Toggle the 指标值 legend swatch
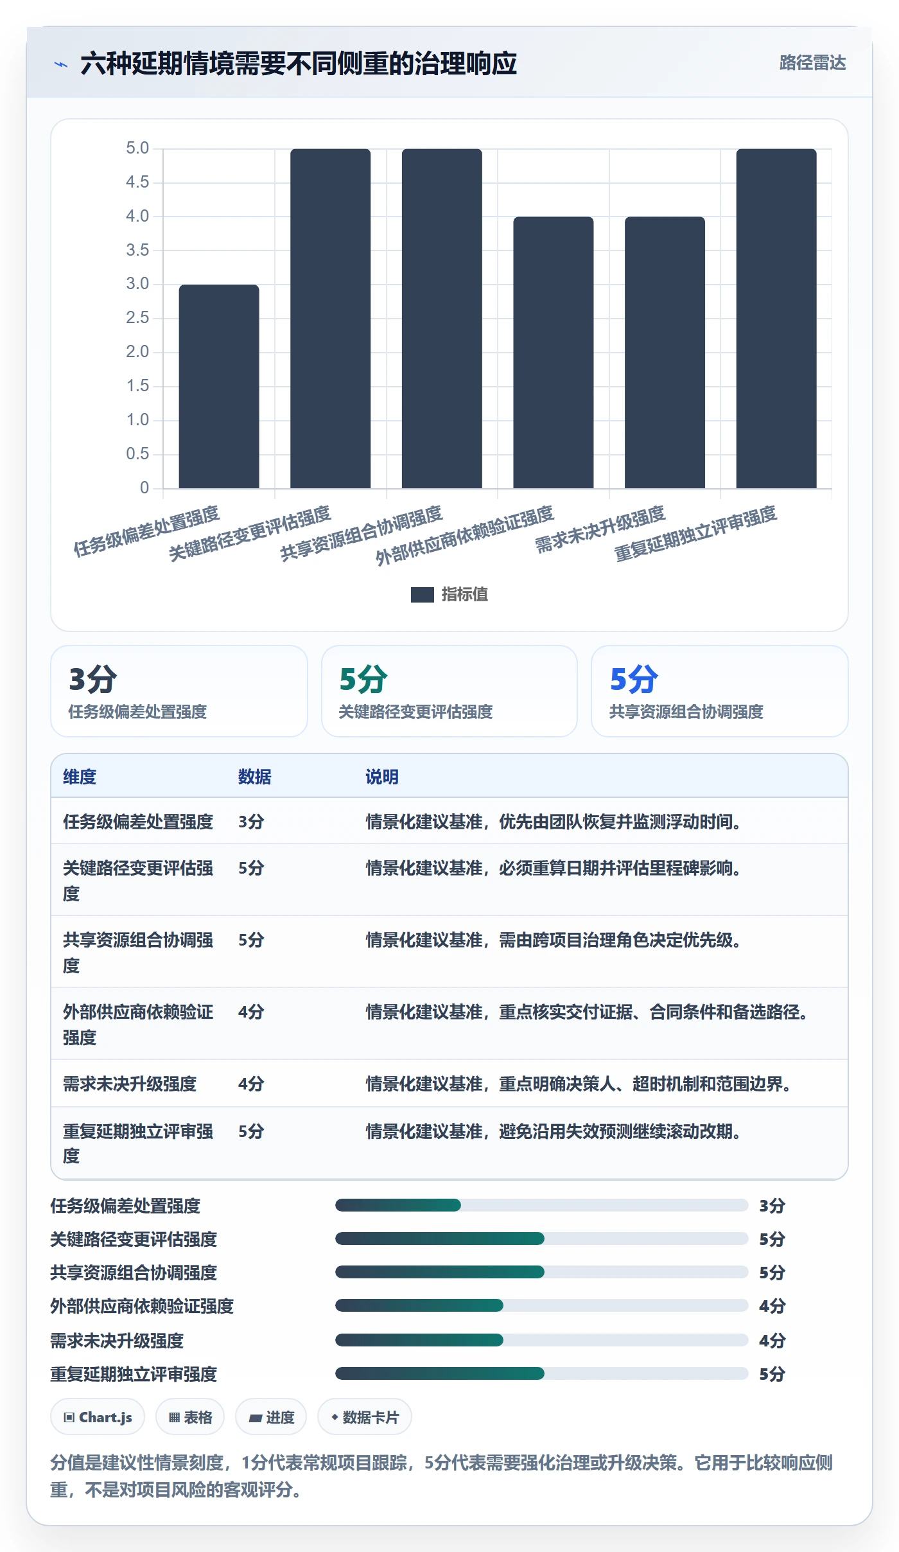 (422, 595)
